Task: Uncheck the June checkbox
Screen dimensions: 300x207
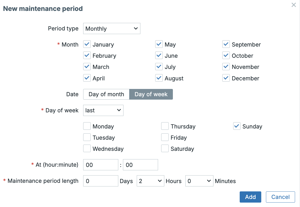Action: click(x=159, y=56)
